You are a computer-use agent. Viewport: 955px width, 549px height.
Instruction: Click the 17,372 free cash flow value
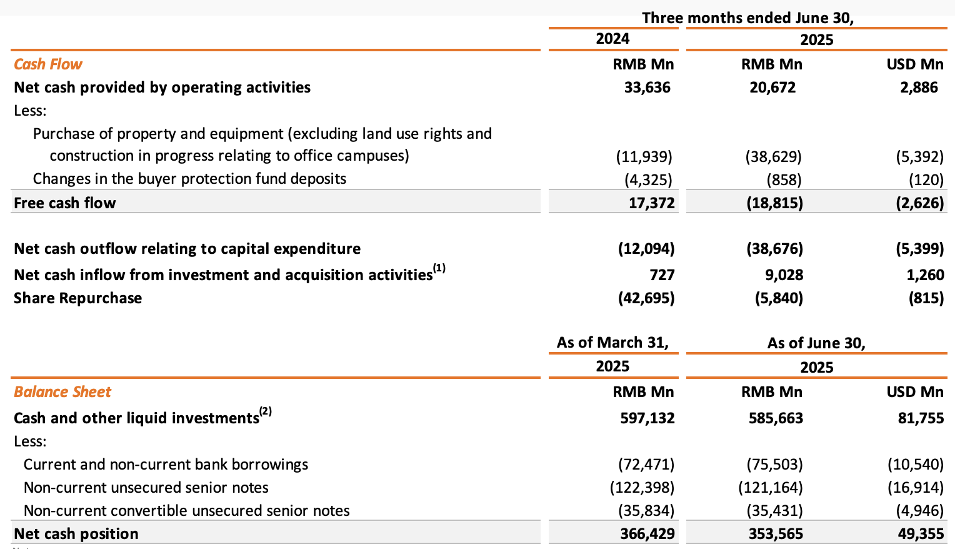652,203
